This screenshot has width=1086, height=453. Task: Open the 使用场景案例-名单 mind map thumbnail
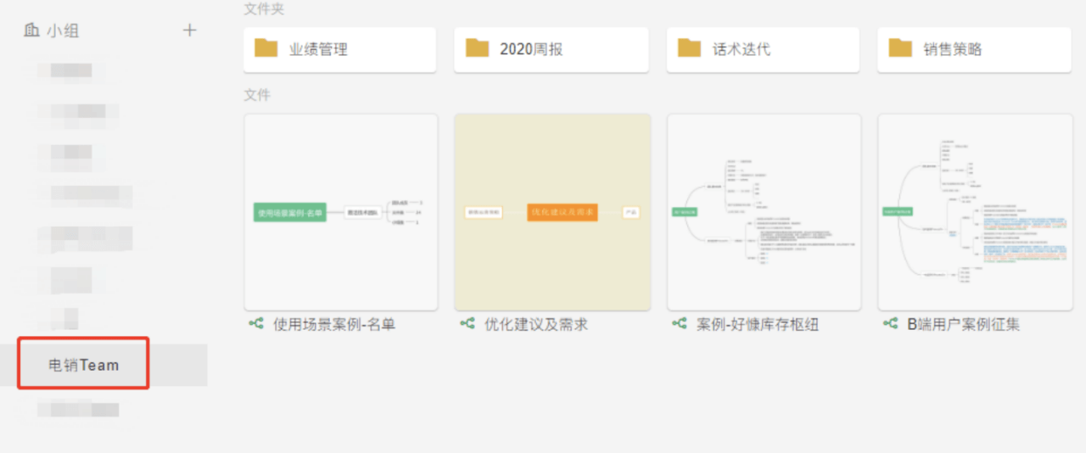tap(341, 212)
